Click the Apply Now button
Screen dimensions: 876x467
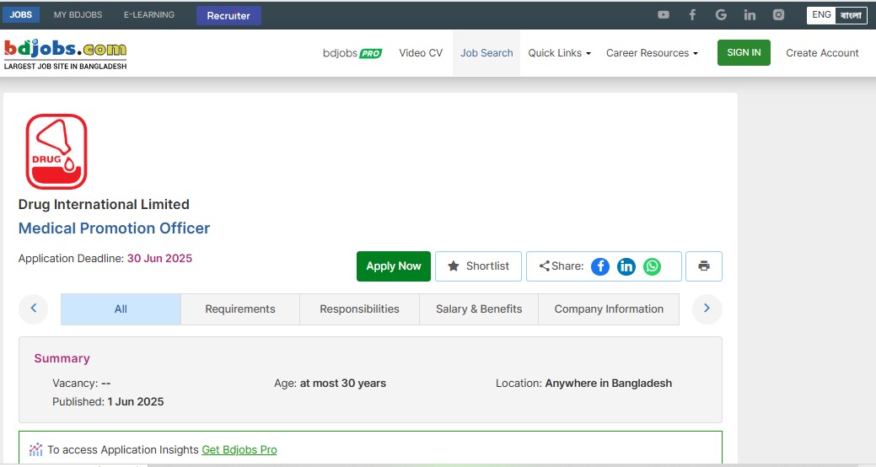(x=393, y=266)
